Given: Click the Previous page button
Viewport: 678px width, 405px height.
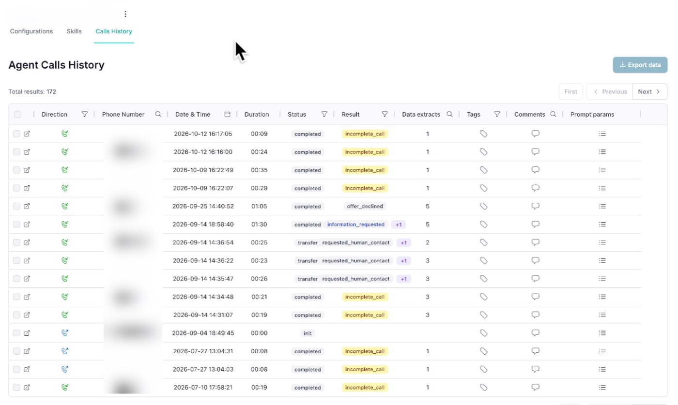Looking at the screenshot, I should 609,91.
